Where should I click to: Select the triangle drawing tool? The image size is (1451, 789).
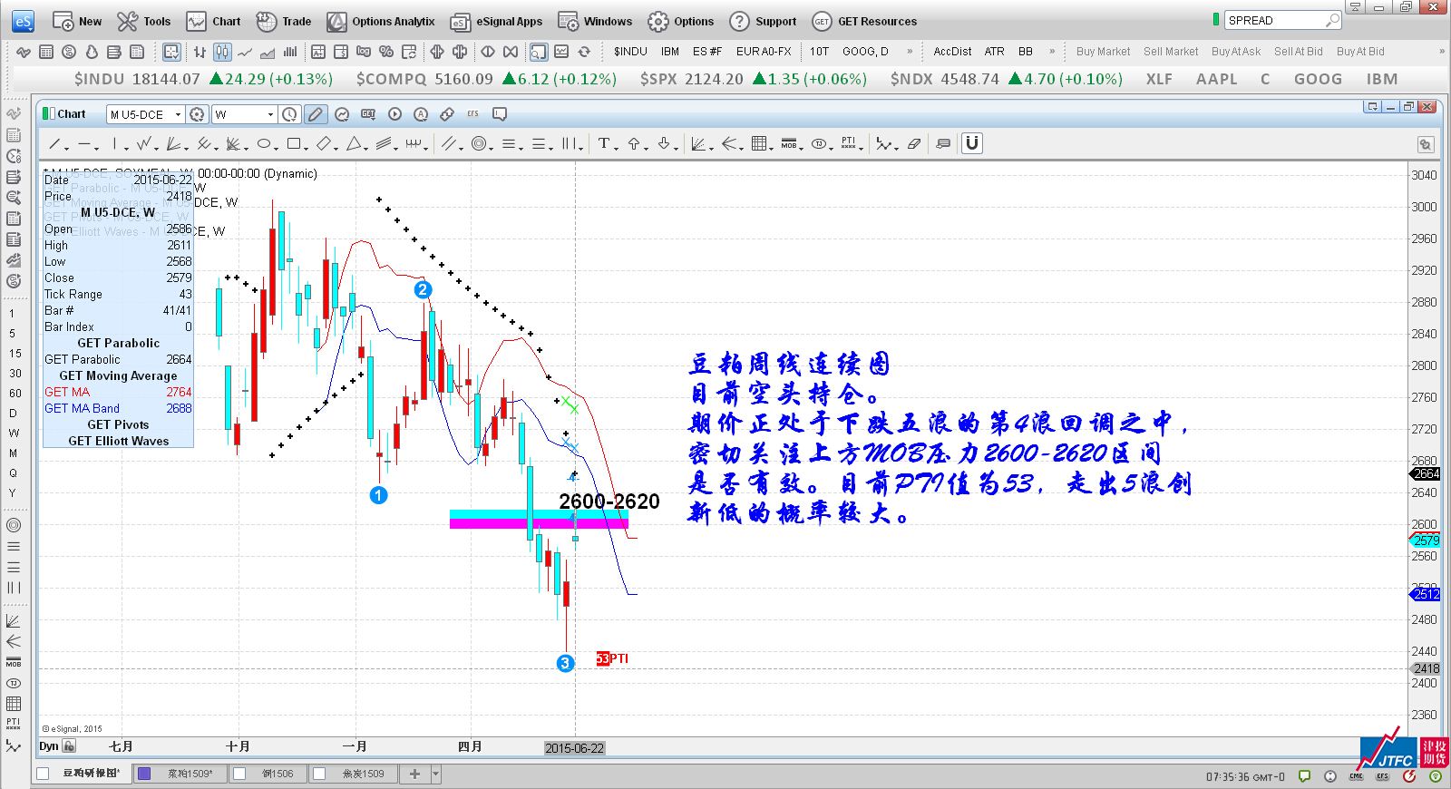point(354,143)
